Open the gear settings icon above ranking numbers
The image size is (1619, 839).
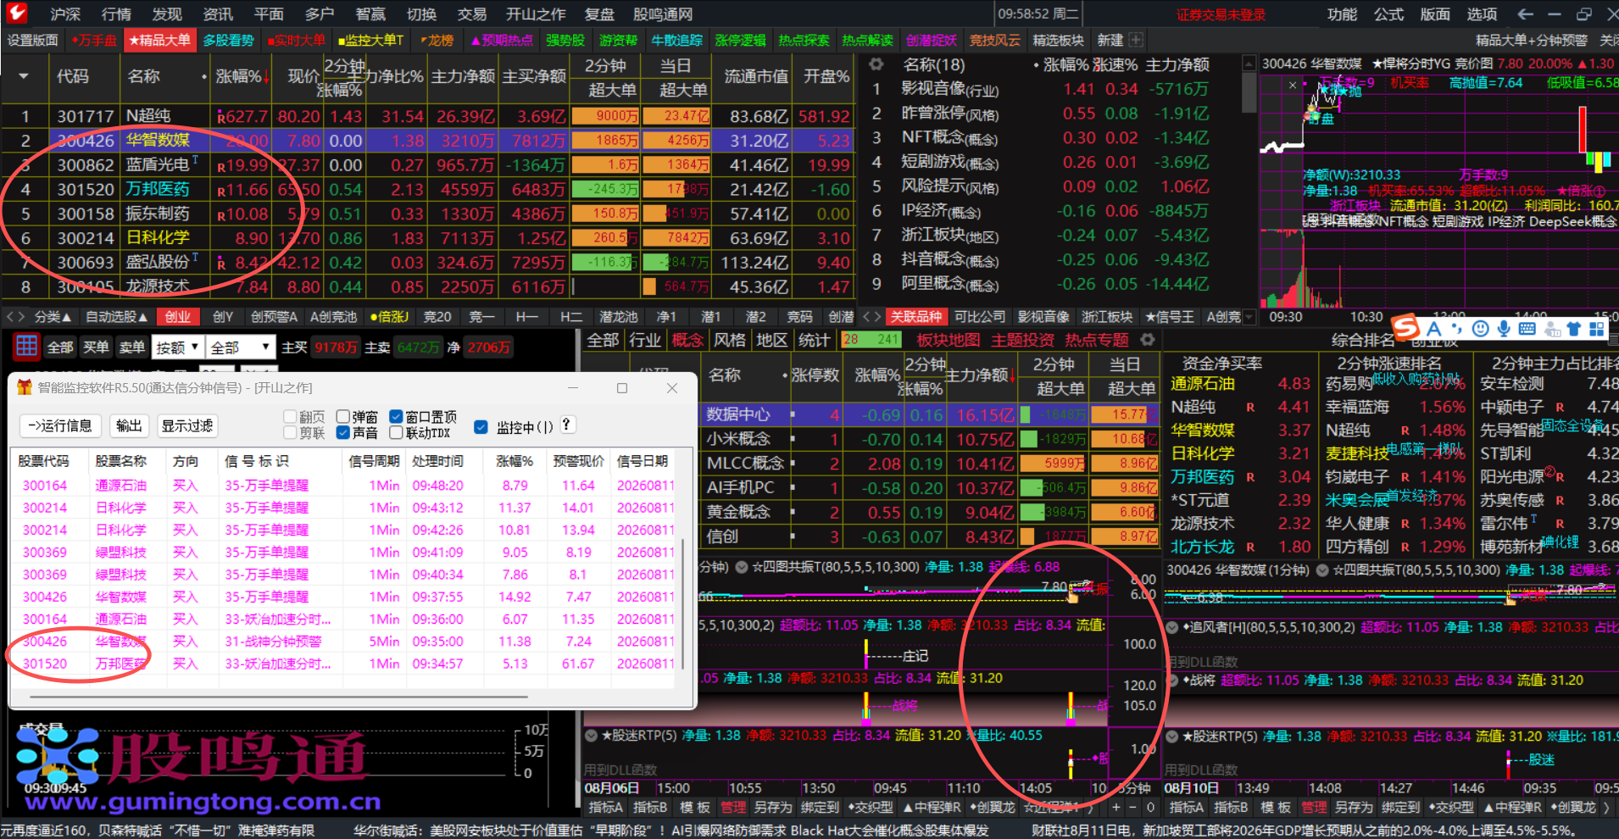pos(876,64)
